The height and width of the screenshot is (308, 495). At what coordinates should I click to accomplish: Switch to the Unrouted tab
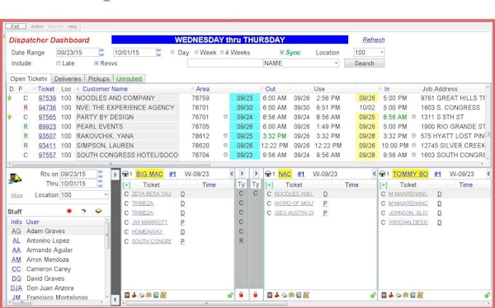point(130,79)
